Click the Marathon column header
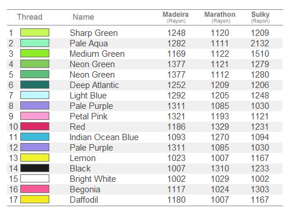 [220, 17]
